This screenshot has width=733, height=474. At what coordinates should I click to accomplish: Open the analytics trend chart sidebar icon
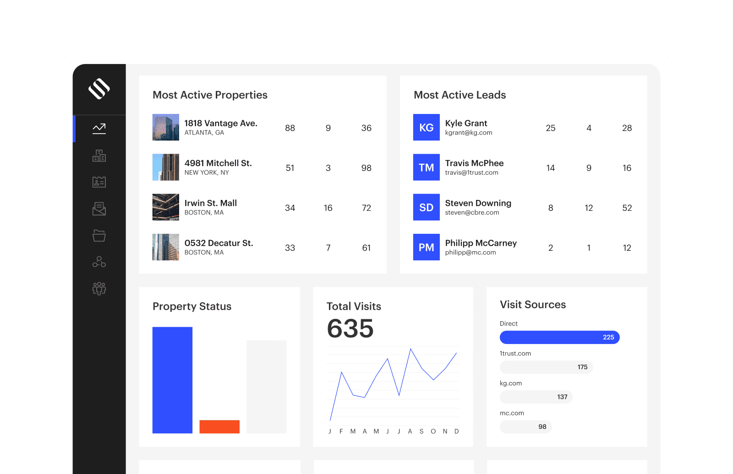99,129
